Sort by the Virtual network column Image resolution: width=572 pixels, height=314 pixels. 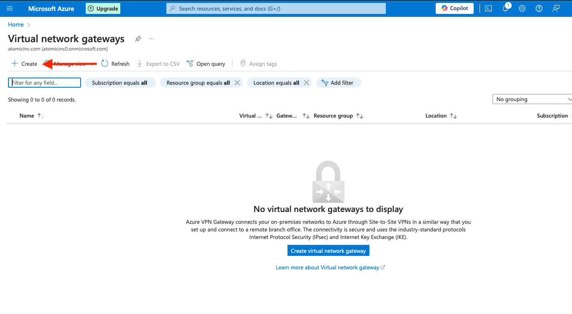tap(255, 116)
